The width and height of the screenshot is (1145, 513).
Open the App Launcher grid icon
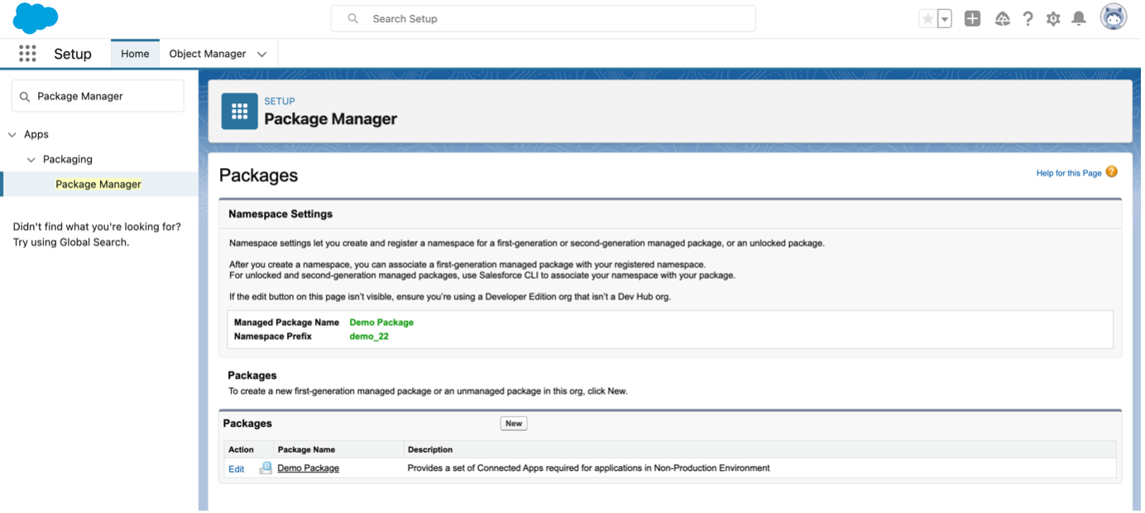tap(27, 54)
